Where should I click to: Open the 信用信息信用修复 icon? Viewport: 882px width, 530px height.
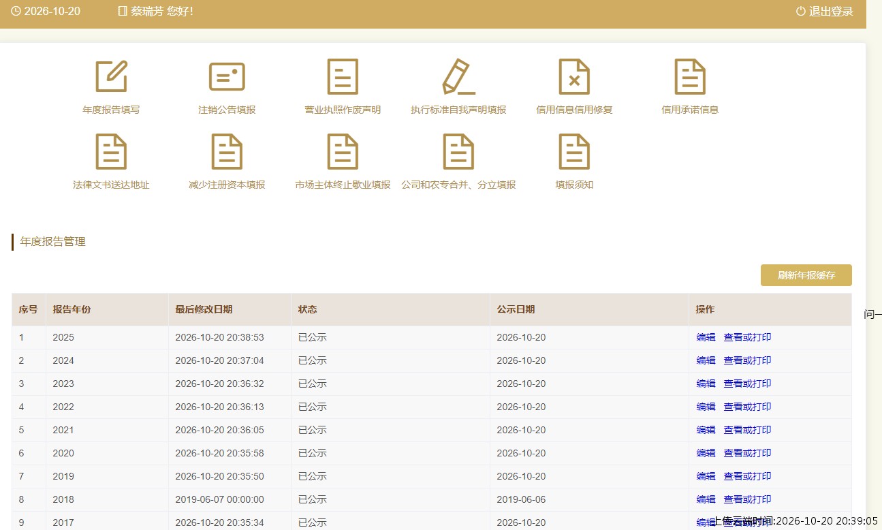[x=574, y=76]
